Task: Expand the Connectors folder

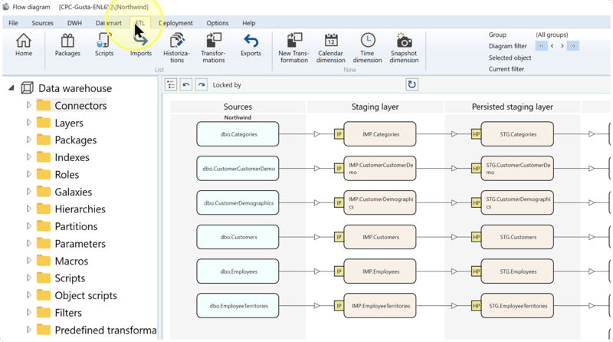Action: pyautogui.click(x=28, y=105)
